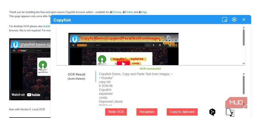Click scroll down arrow of preview pane
257x118 pixels.
pos(244,64)
